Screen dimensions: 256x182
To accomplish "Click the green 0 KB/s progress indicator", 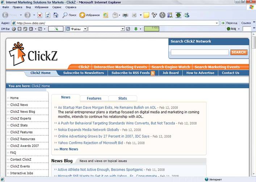I will (151, 29).
